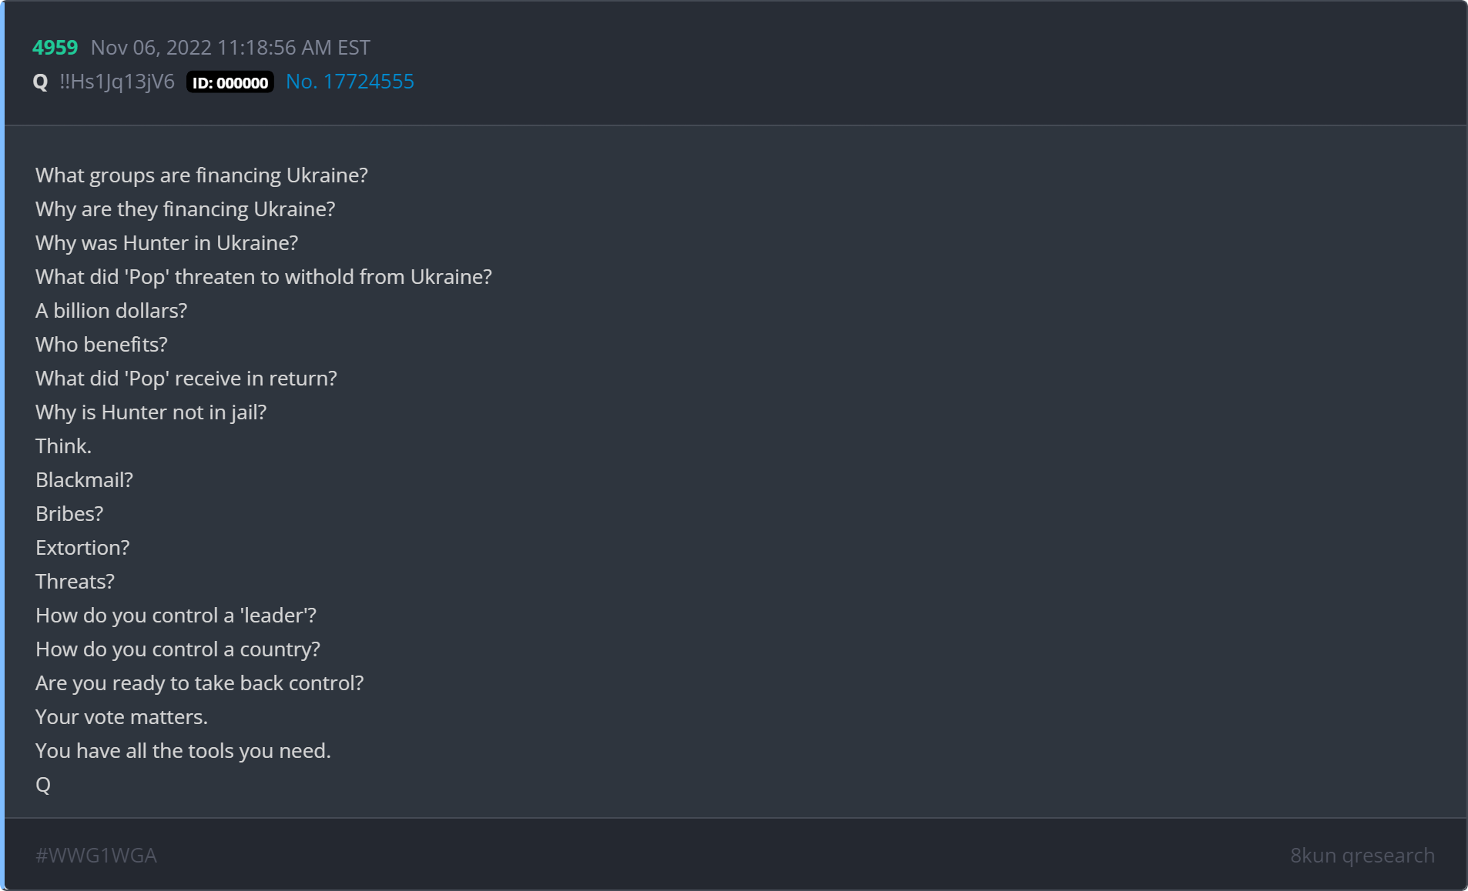Image resolution: width=1468 pixels, height=891 pixels.
Task: Click the 'A billion dollars?' line
Action: 111,311
